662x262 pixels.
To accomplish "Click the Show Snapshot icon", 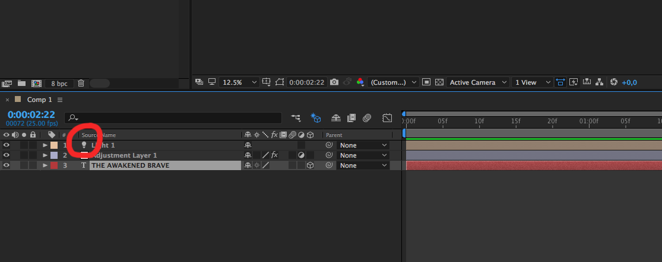I will click(x=348, y=82).
